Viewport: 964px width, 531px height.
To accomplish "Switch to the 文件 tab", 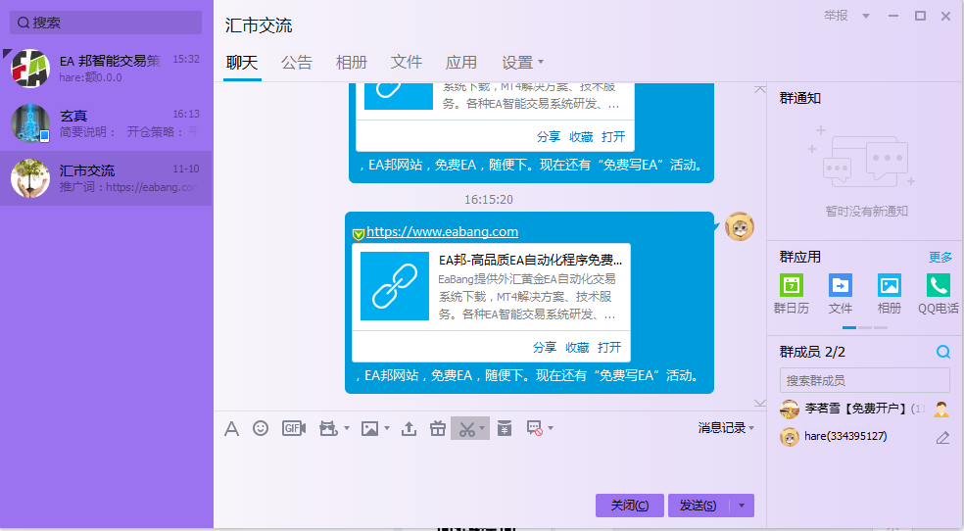I will pos(407,63).
